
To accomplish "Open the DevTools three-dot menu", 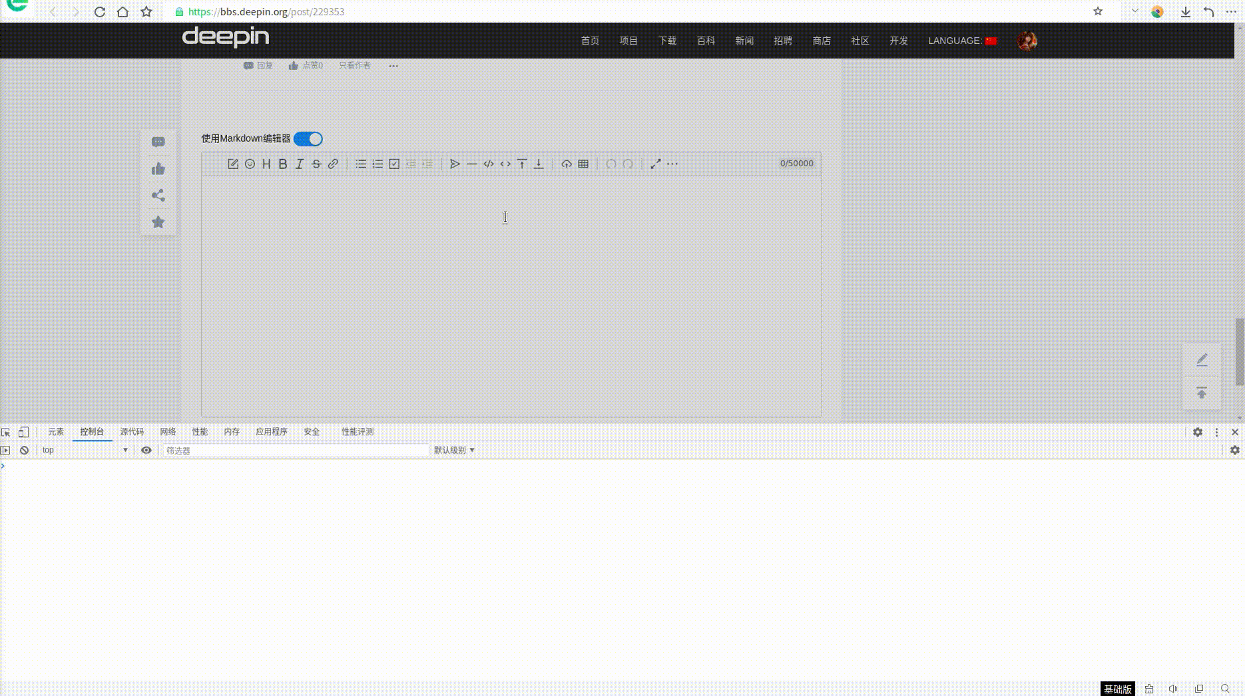I will coord(1216,432).
